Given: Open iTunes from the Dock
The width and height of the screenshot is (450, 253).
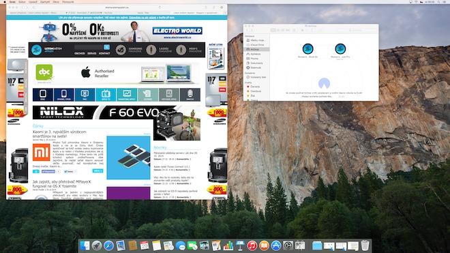Looking at the screenshot, I should click(x=252, y=245).
